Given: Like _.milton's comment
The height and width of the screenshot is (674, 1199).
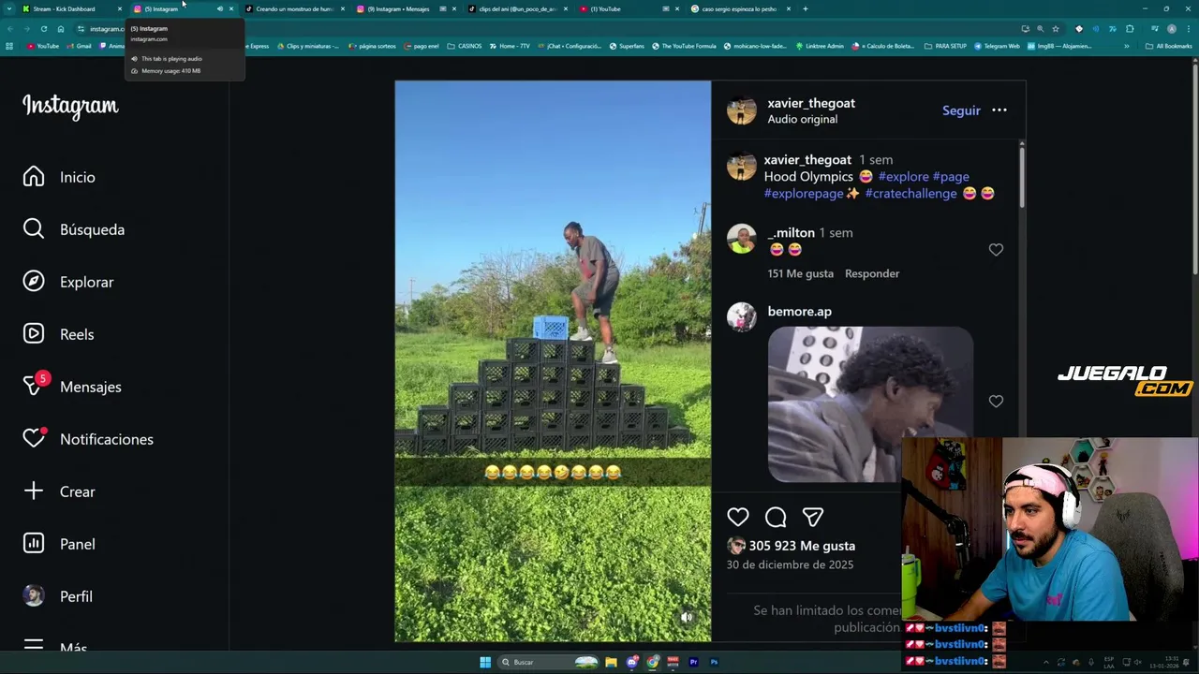Looking at the screenshot, I should click(x=996, y=250).
